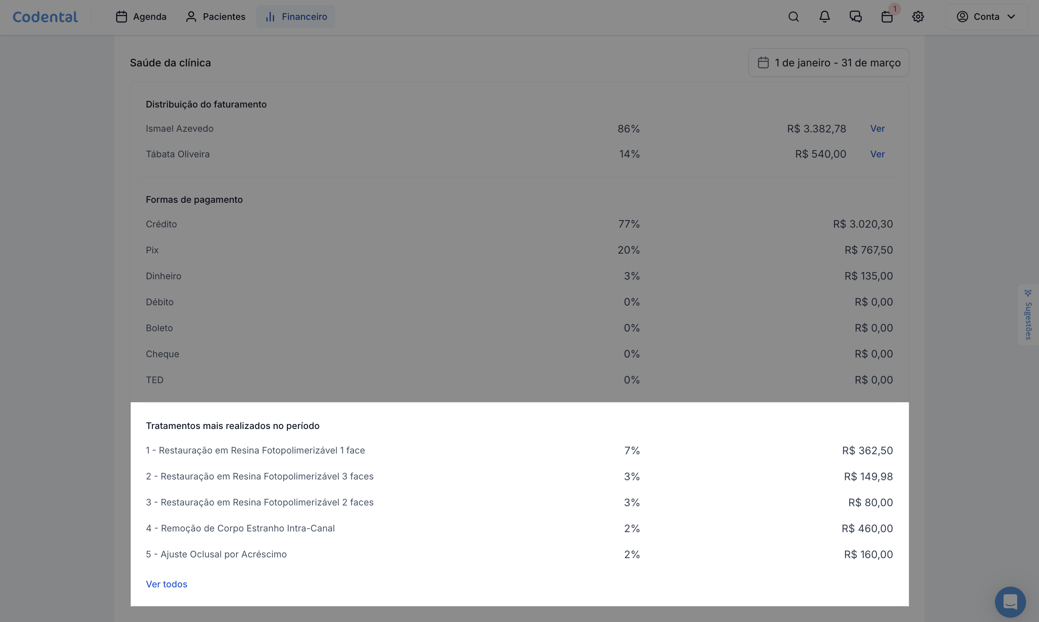Open the settings gear icon

(x=917, y=17)
